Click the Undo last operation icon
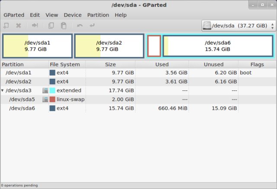Image resolution: width=277 pixels, height=189 pixels. click(x=80, y=26)
